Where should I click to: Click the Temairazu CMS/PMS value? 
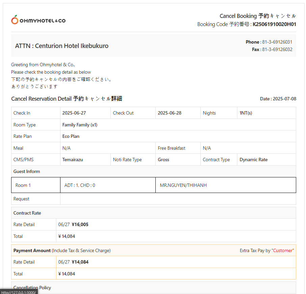[73, 160]
